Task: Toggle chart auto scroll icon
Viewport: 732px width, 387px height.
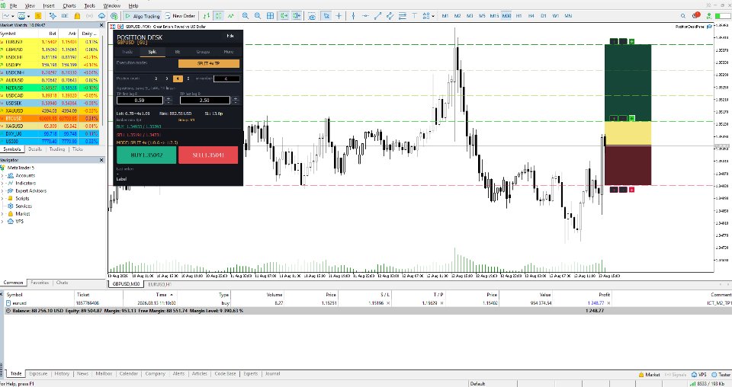Action: tap(284, 16)
